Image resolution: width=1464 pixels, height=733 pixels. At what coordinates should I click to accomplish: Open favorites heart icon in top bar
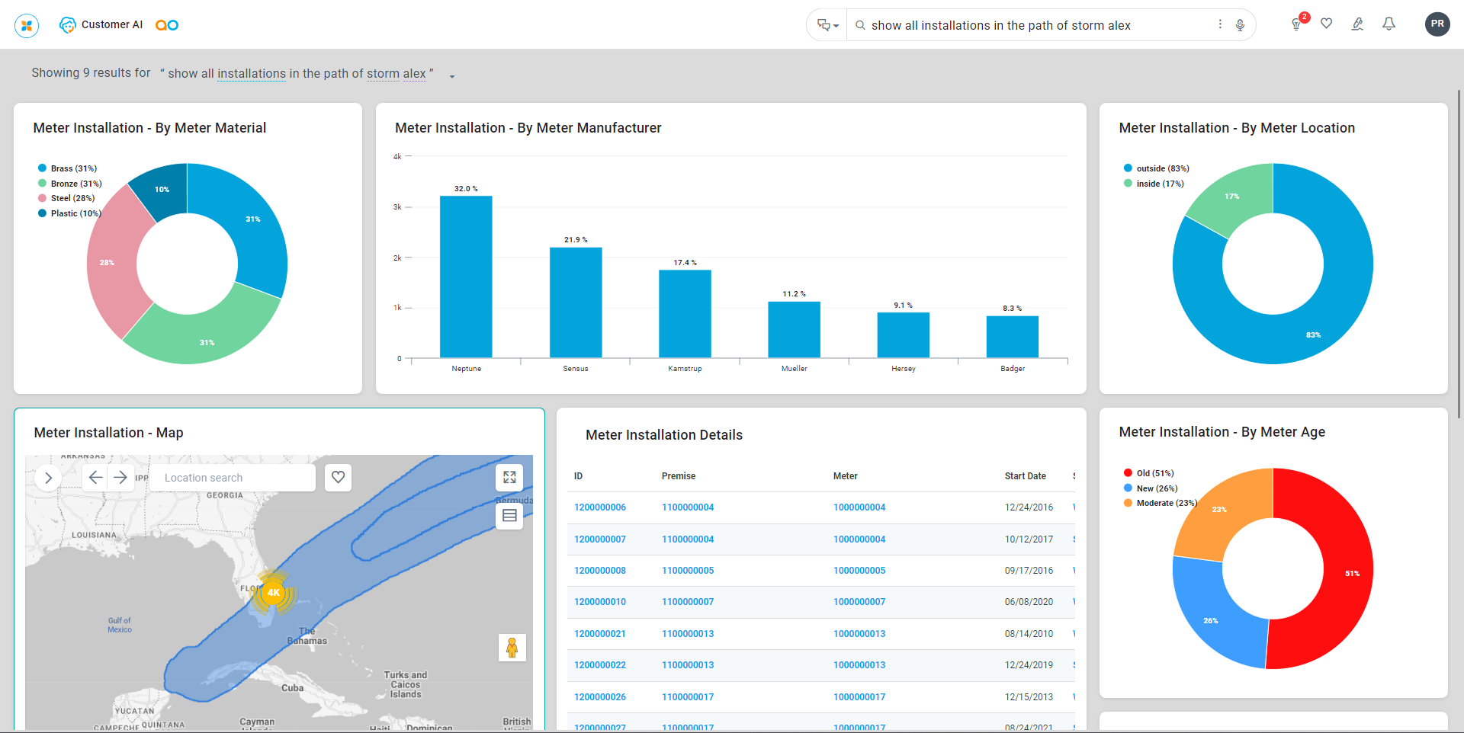1327,24
